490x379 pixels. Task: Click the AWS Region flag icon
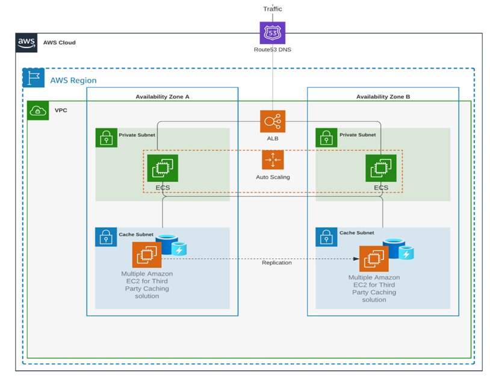pos(33,79)
